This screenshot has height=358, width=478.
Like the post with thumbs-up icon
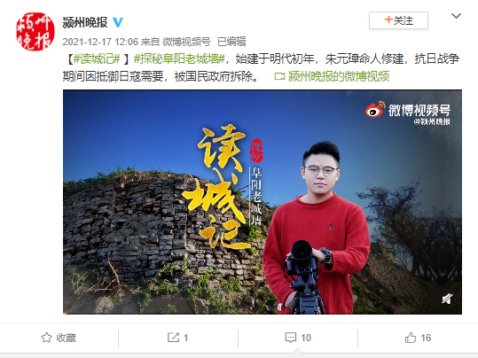coord(418,338)
